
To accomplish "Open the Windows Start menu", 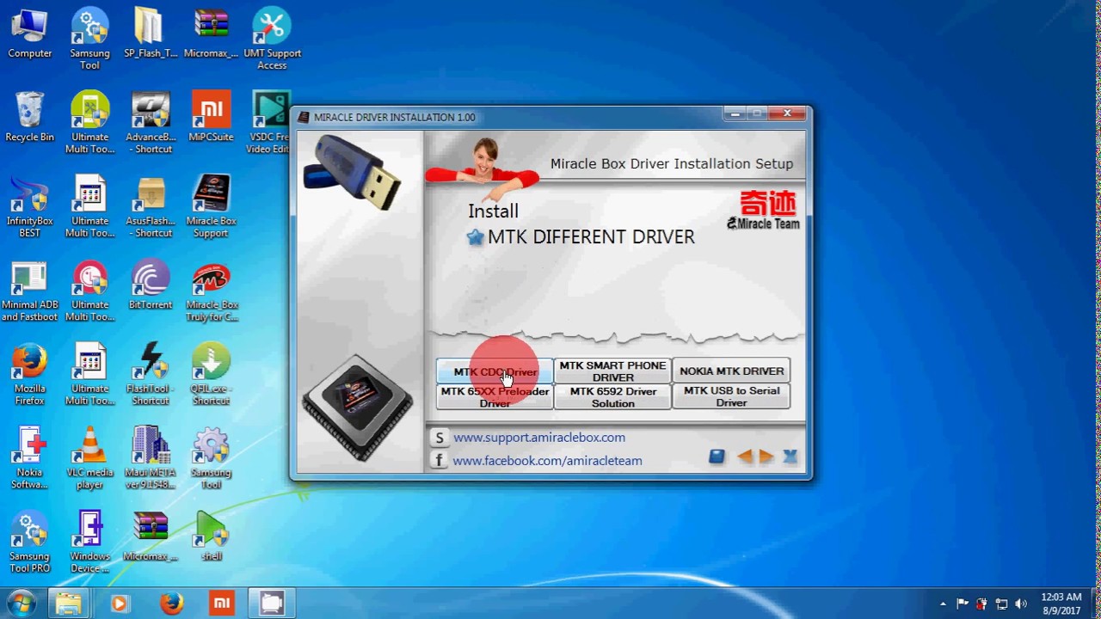I will tap(21, 603).
